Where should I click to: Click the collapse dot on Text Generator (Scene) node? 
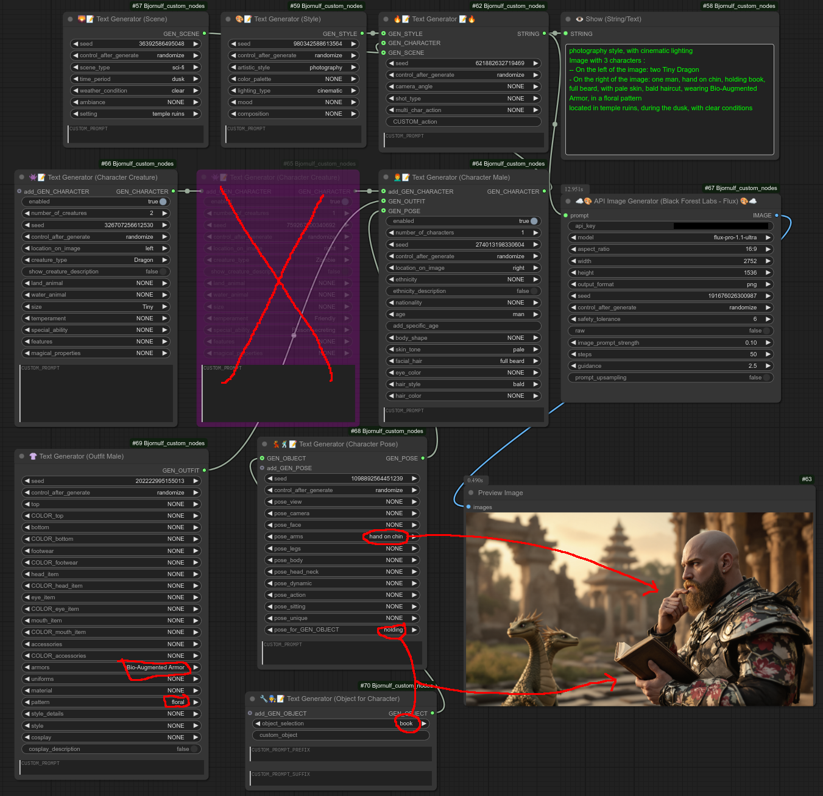click(x=70, y=19)
